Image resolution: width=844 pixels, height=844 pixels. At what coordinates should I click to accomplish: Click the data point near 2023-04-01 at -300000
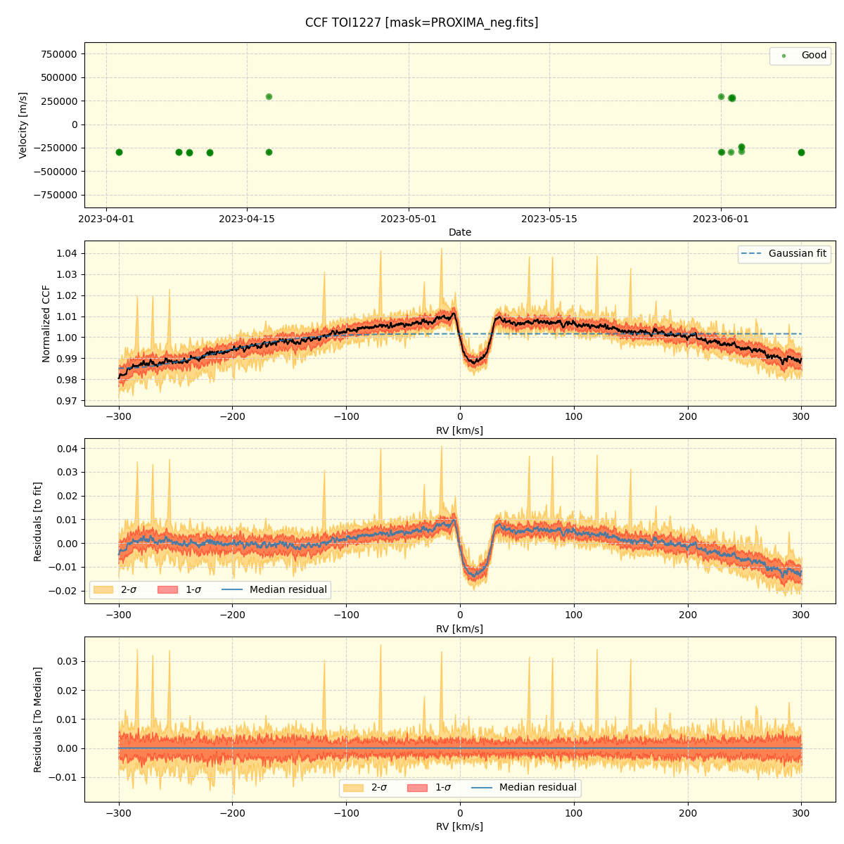pyautogui.click(x=119, y=152)
